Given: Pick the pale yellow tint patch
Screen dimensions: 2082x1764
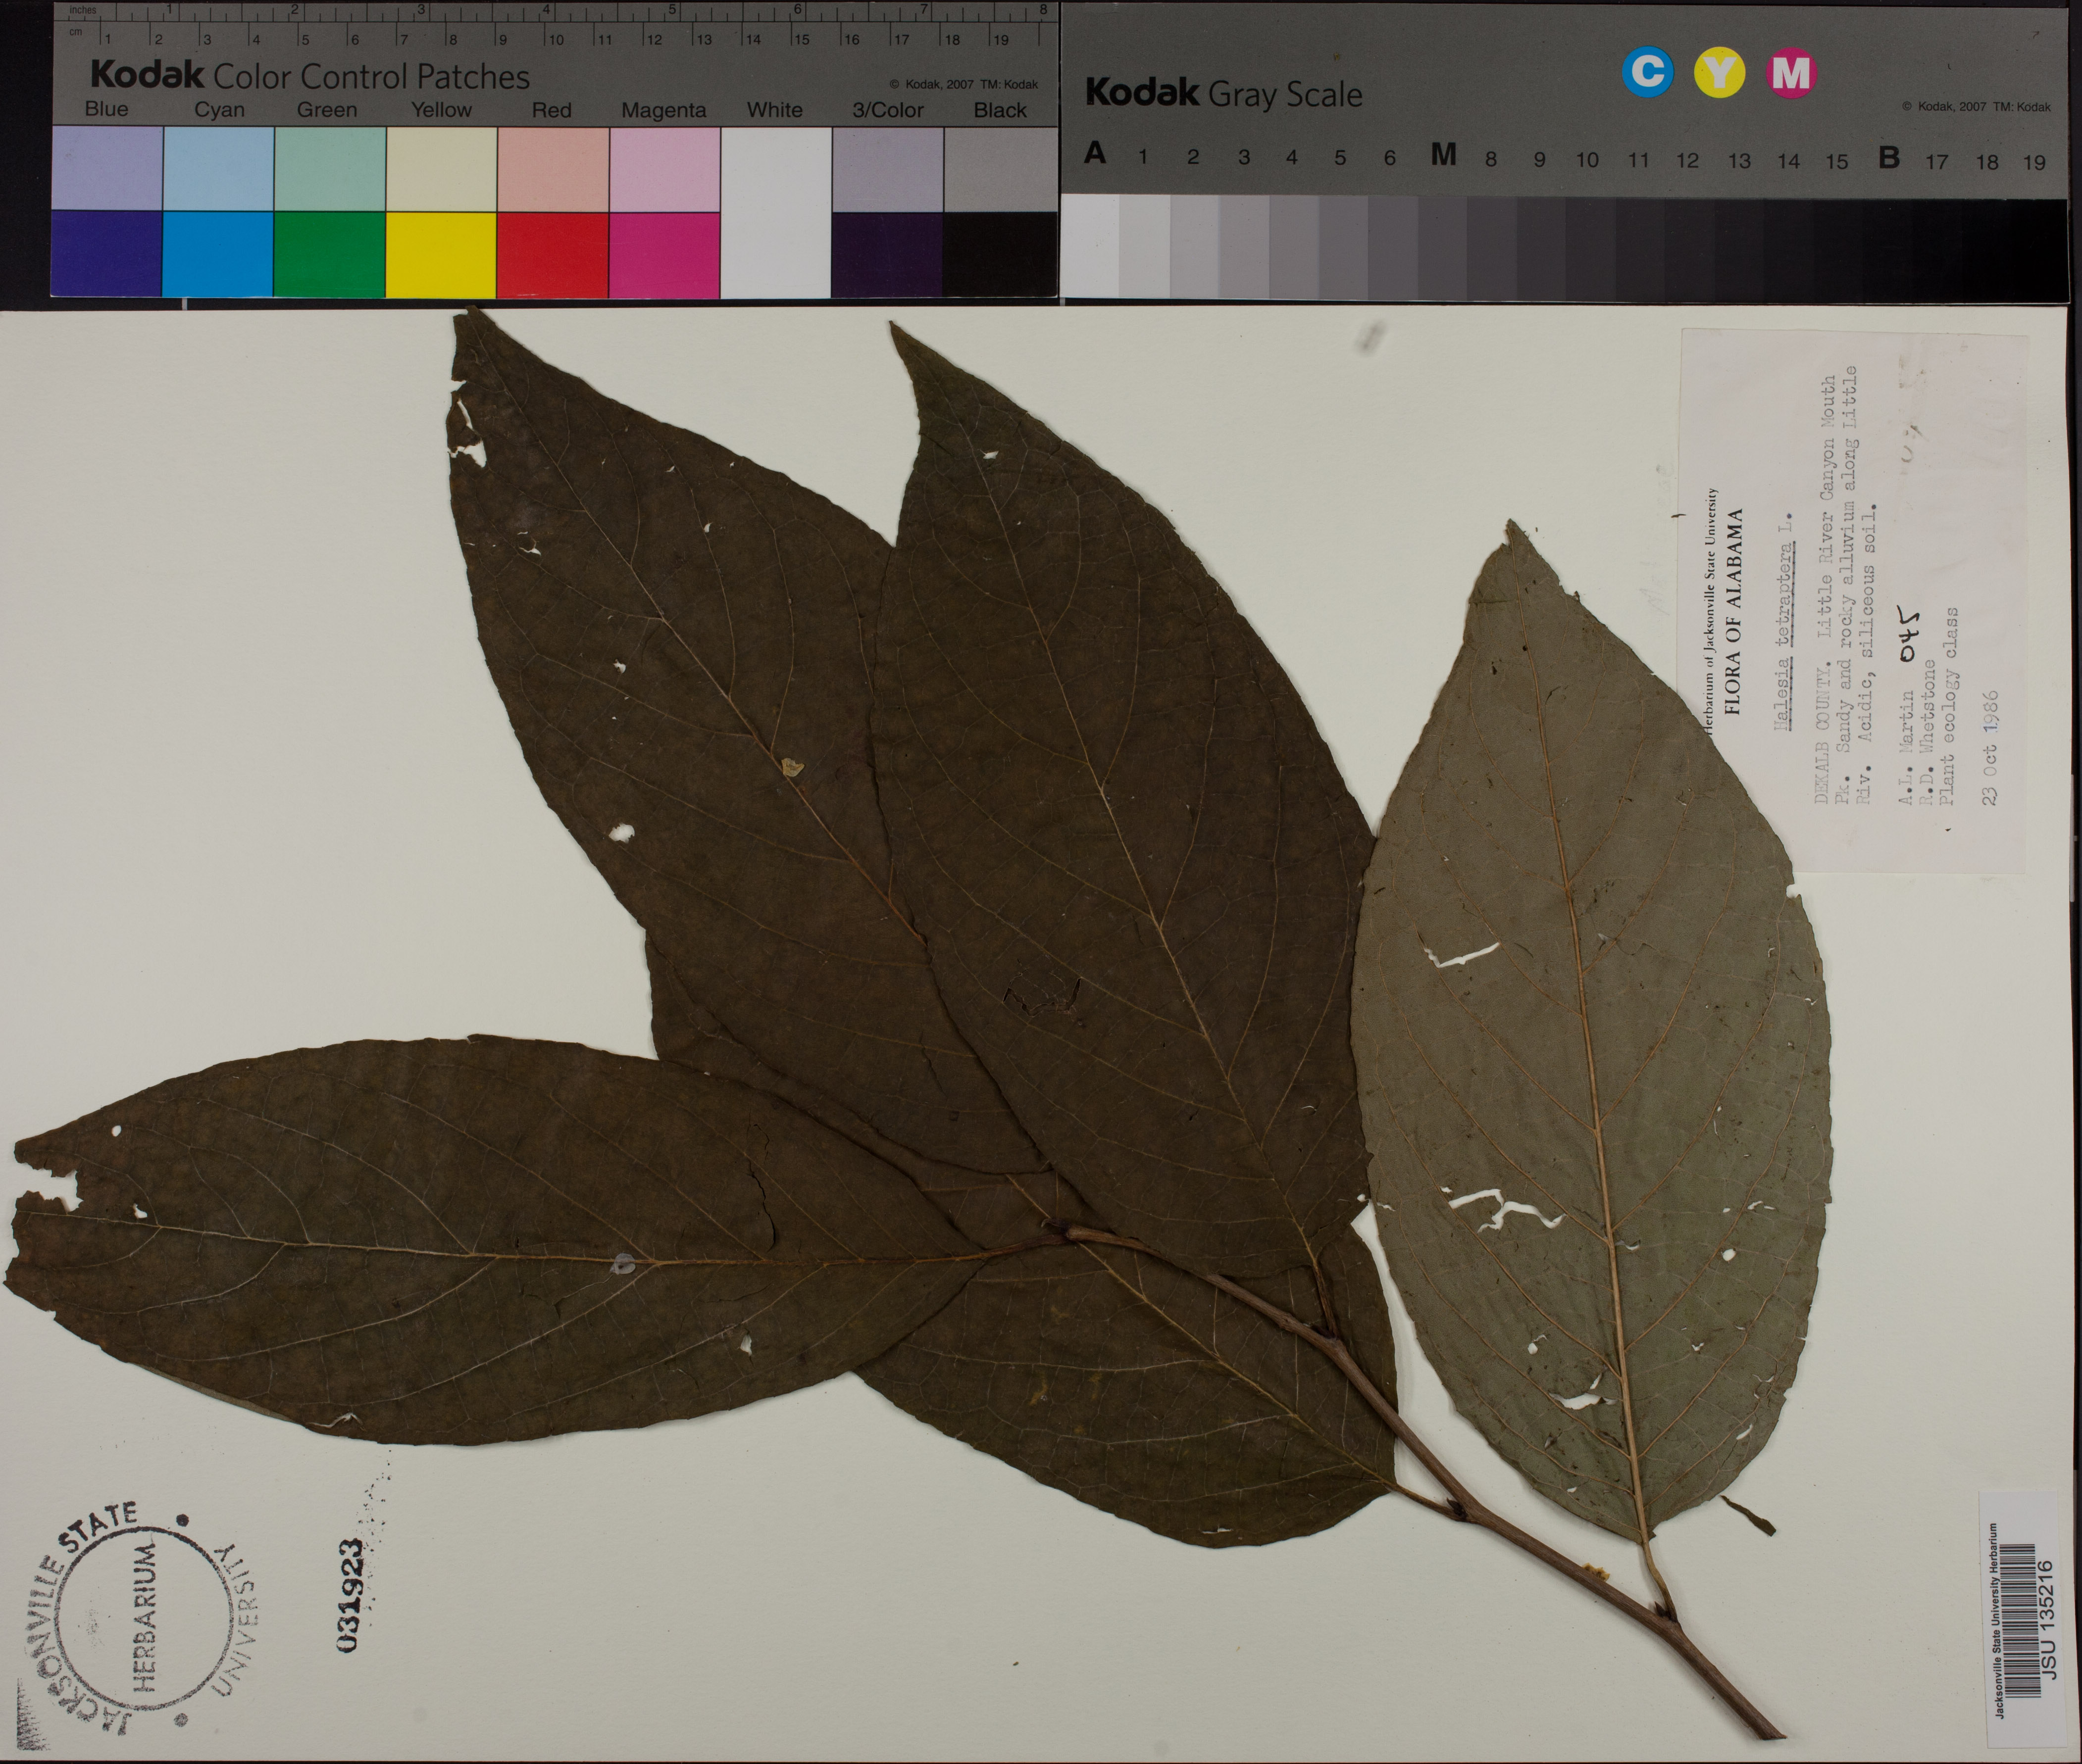Looking at the screenshot, I should 441,168.
